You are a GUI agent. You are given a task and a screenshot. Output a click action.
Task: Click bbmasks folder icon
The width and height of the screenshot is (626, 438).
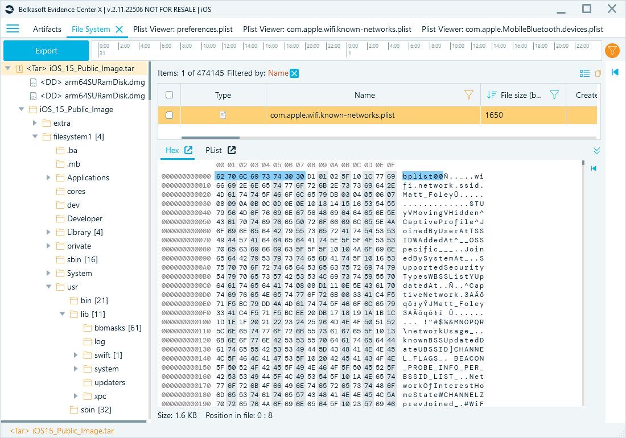88,328
